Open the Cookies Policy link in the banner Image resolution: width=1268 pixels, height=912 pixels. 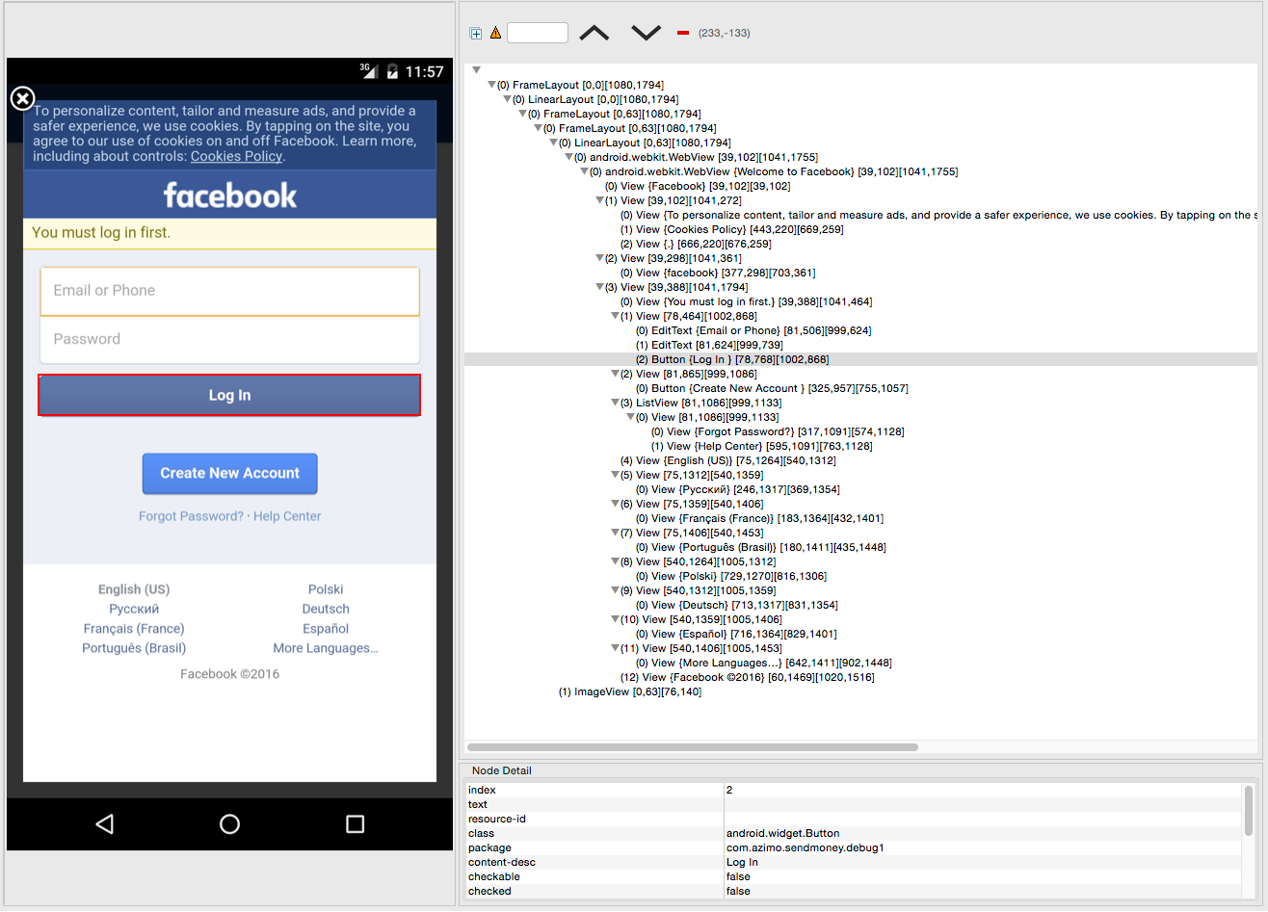(x=236, y=156)
